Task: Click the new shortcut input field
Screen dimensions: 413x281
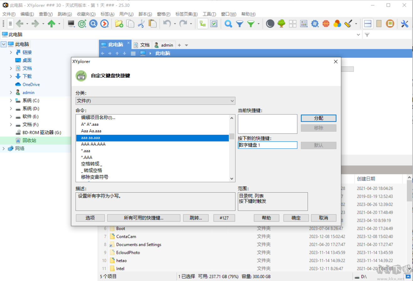Action: point(267,145)
